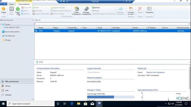Select the D365 virtual machine row
The width and height of the screenshot is (191, 107).
coord(113,31)
